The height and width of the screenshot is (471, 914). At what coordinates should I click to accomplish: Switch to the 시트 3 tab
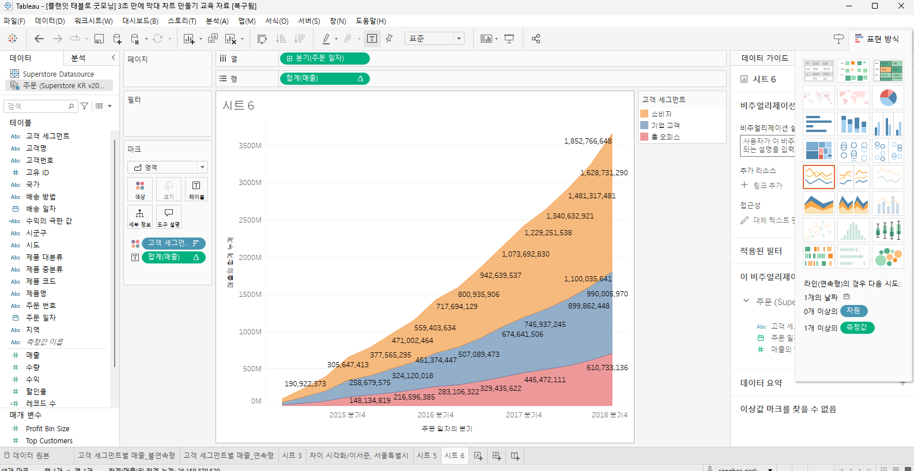coord(292,455)
